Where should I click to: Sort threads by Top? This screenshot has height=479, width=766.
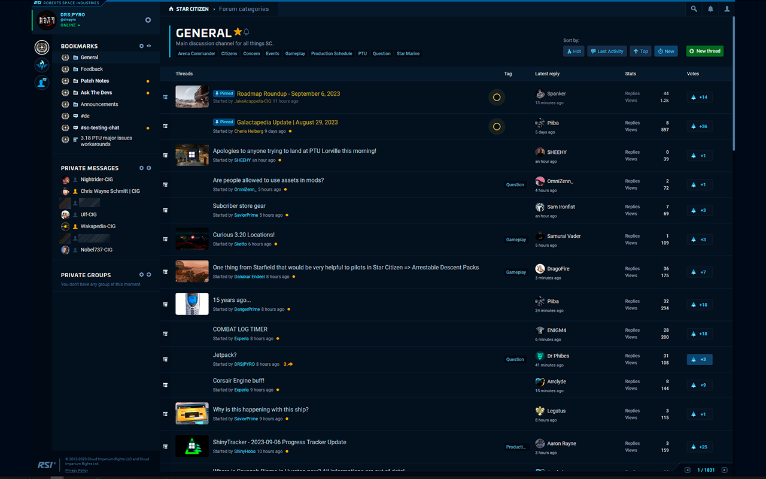click(x=640, y=51)
